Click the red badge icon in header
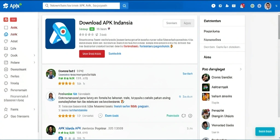Image resolution: width=280 pixels, height=140 pixels. pyautogui.click(x=243, y=6)
